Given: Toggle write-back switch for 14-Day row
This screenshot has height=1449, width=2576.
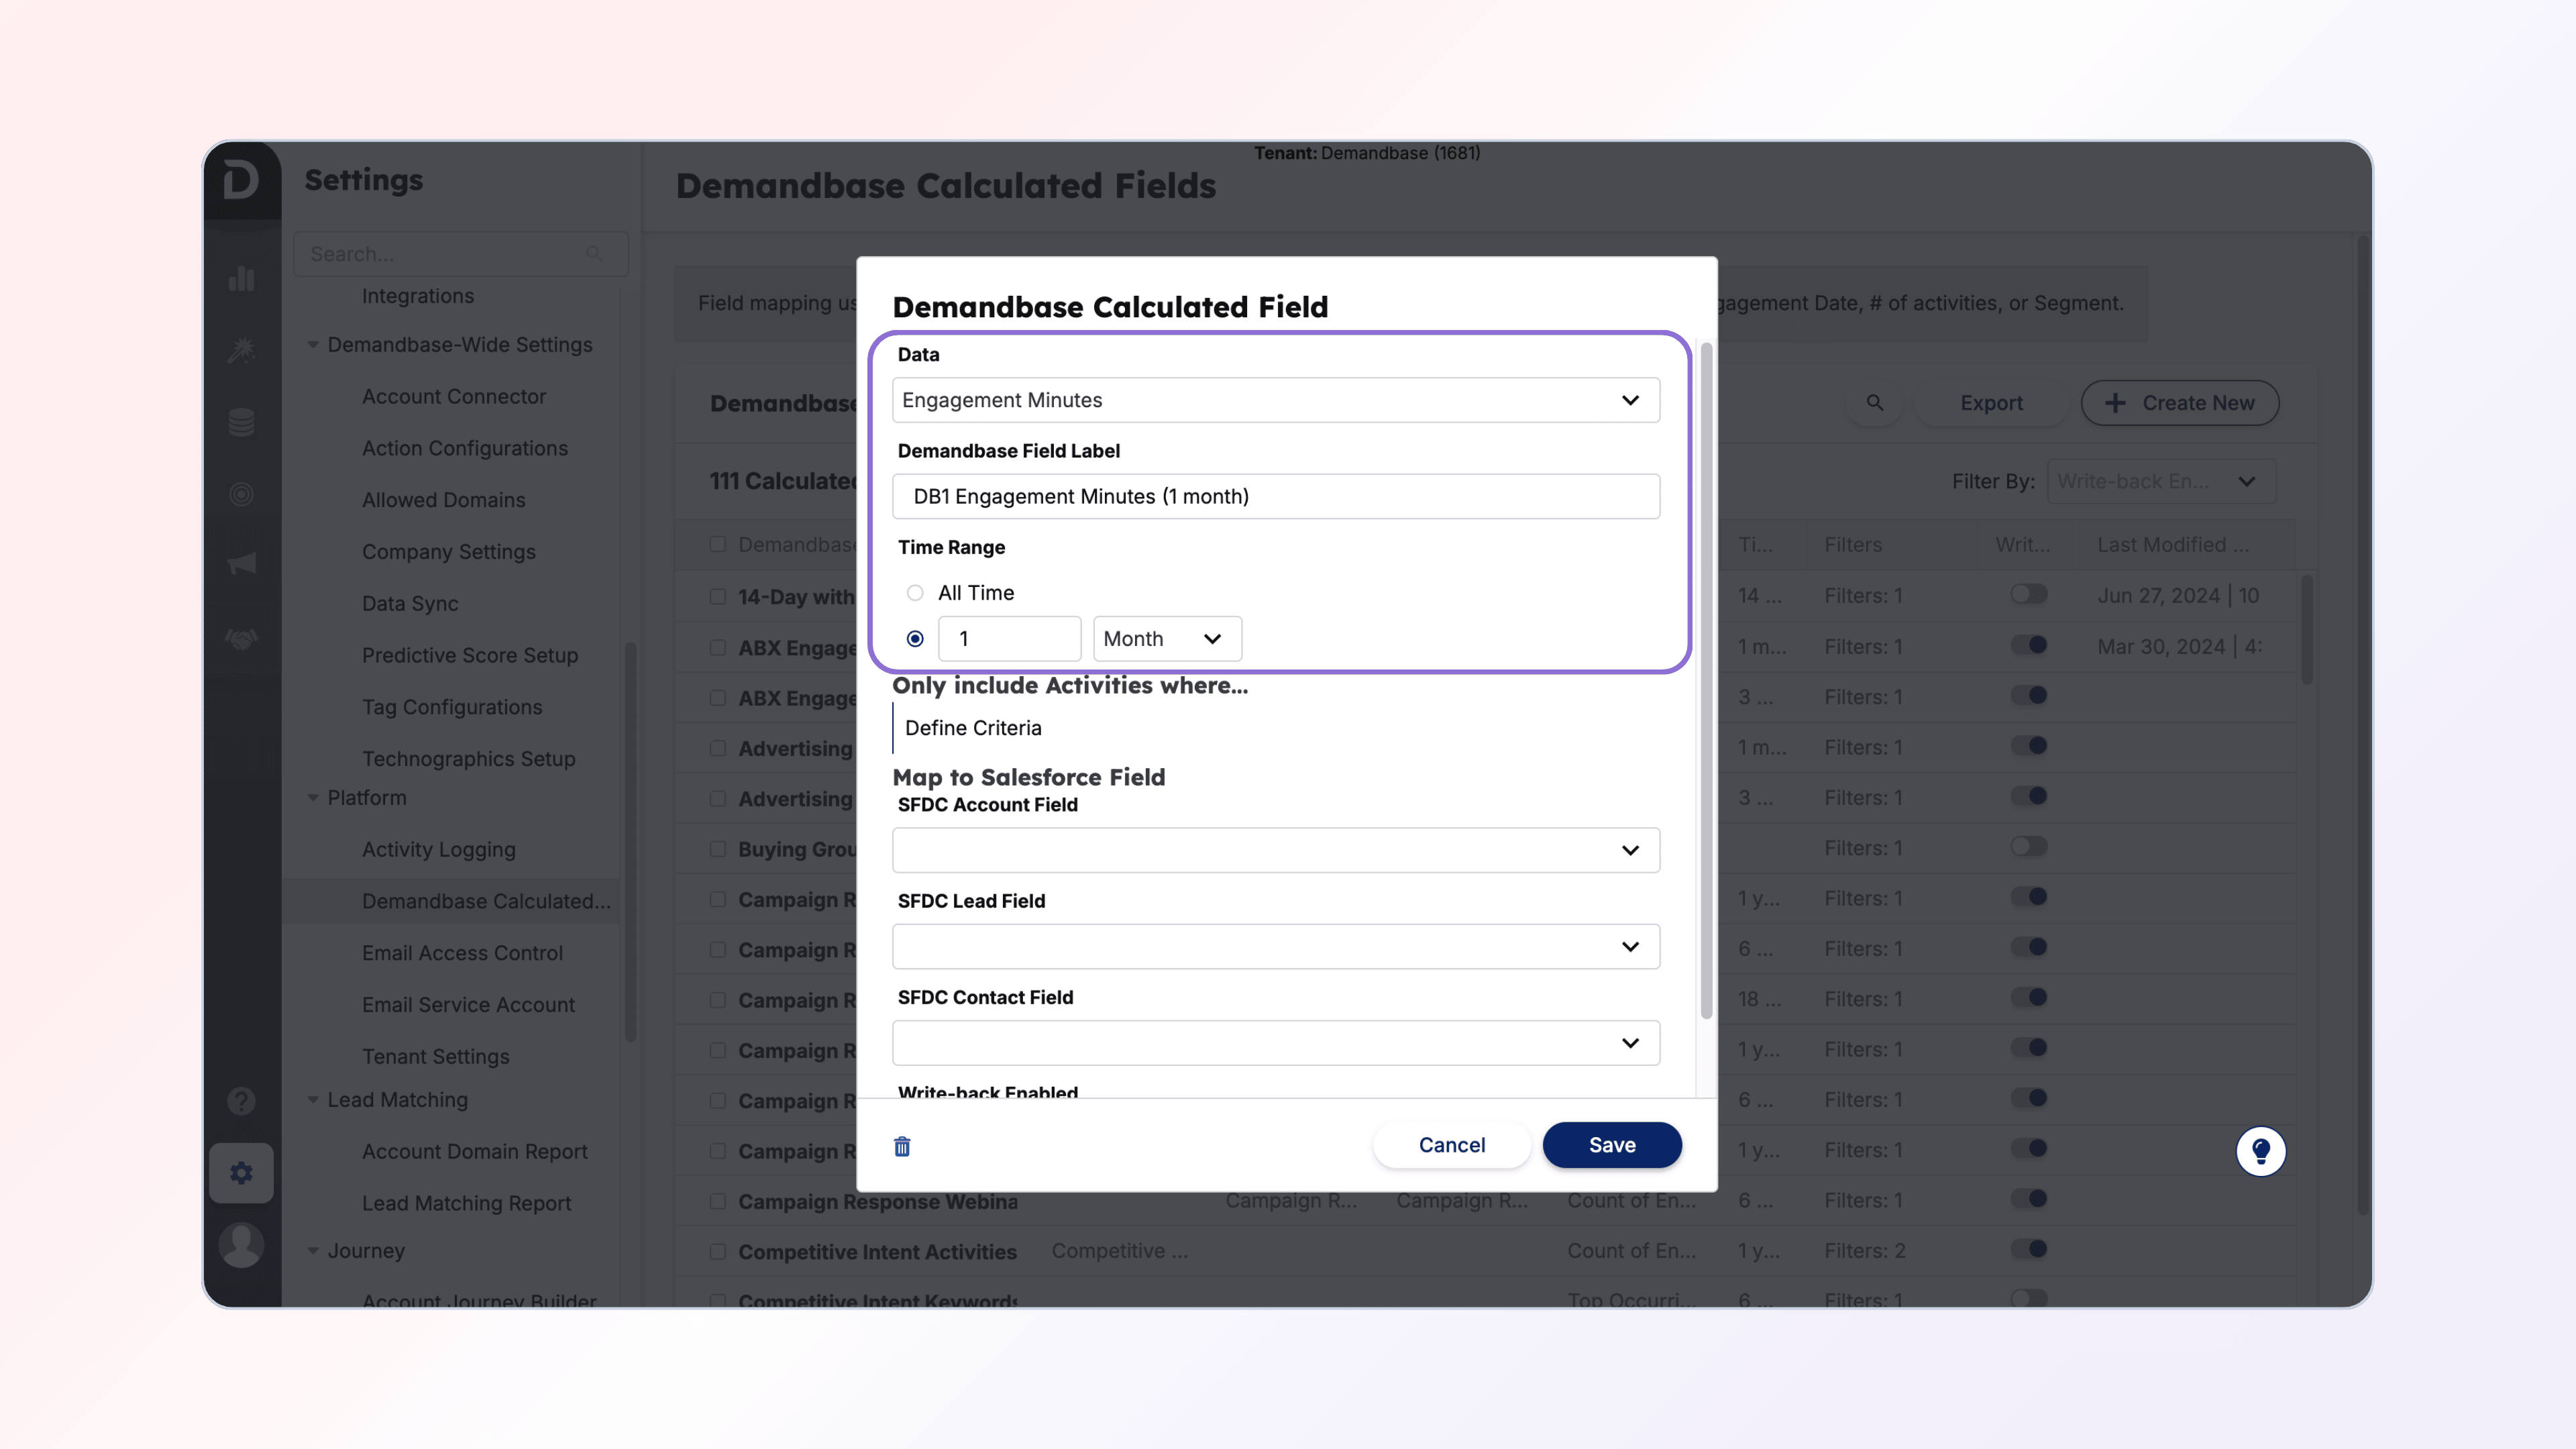Looking at the screenshot, I should point(2029,595).
